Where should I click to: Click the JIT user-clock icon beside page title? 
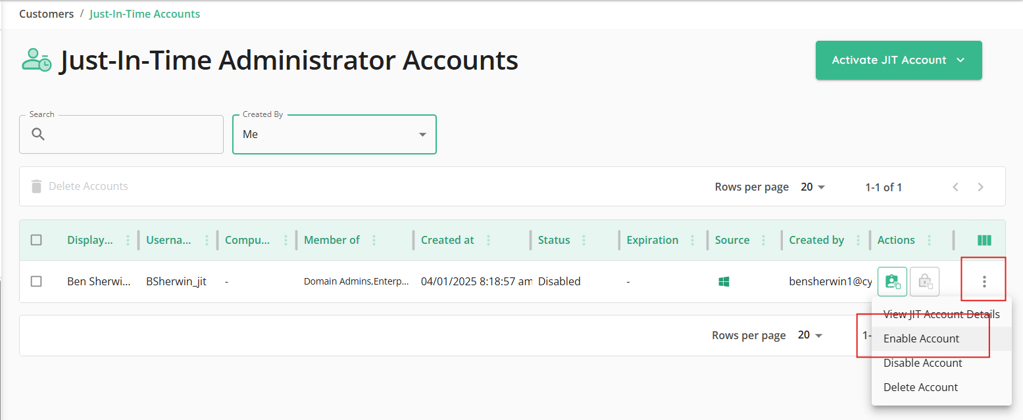click(x=37, y=60)
